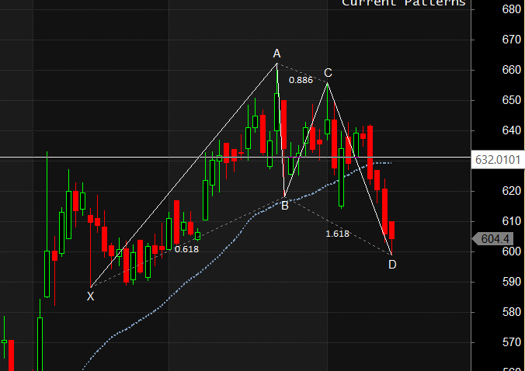Click the Current Patterns heading
This screenshot has width=525, height=371.
(404, 3)
